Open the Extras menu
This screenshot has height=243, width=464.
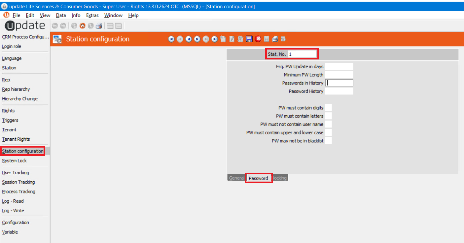point(92,15)
